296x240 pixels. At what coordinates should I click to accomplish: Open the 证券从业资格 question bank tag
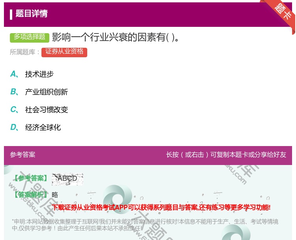click(x=64, y=52)
